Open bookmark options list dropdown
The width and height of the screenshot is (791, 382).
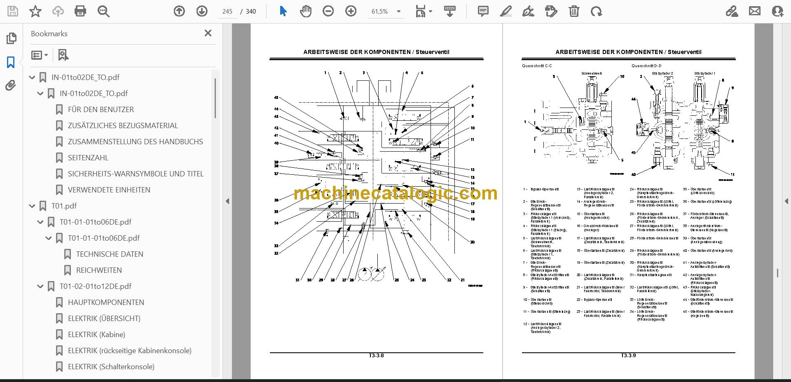point(40,55)
